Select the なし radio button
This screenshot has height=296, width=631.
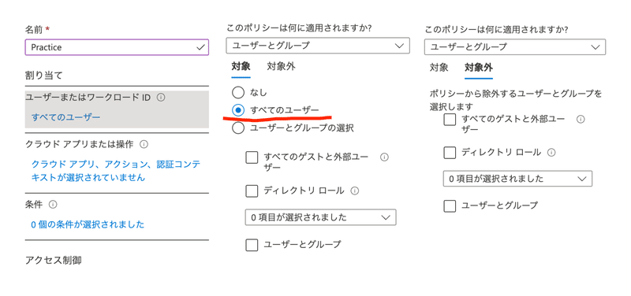click(238, 92)
